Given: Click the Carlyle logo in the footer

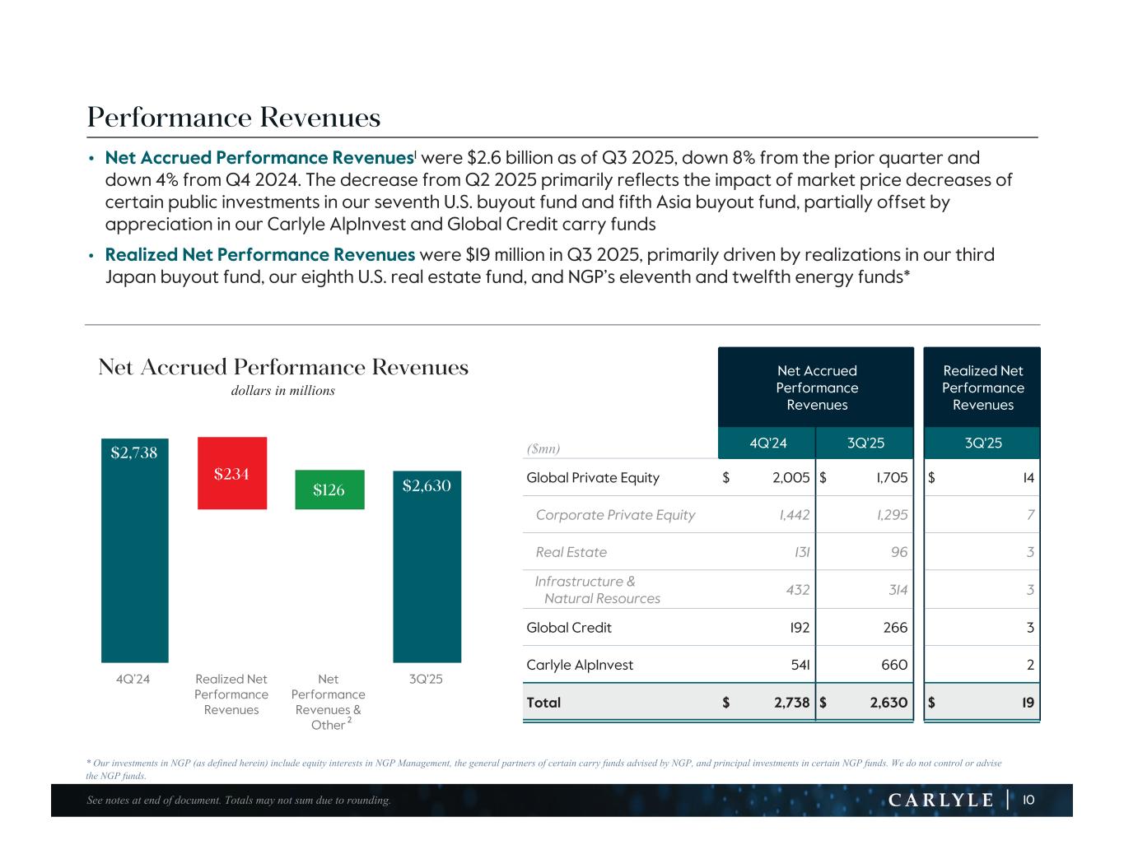Looking at the screenshot, I should [941, 801].
